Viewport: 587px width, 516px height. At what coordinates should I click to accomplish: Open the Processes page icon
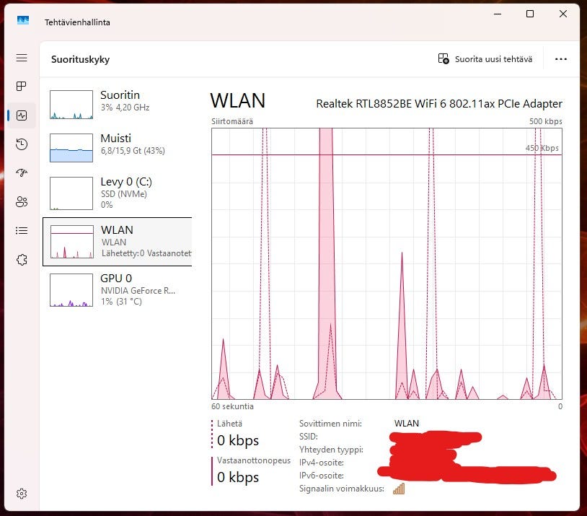tap(22, 86)
